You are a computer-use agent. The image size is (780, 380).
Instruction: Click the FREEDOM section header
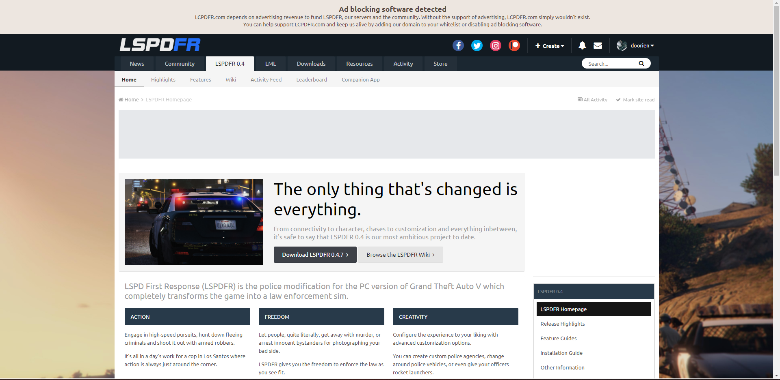(x=321, y=317)
